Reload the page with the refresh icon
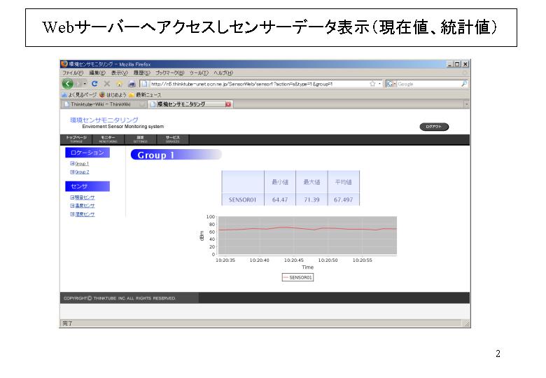Viewport: 546px width, 378px height. point(94,83)
